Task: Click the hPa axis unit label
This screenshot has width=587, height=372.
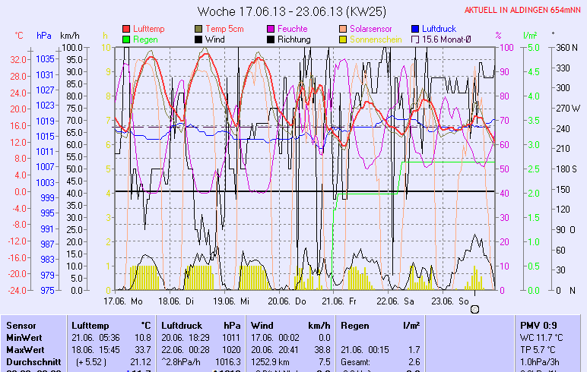Action: point(44,36)
